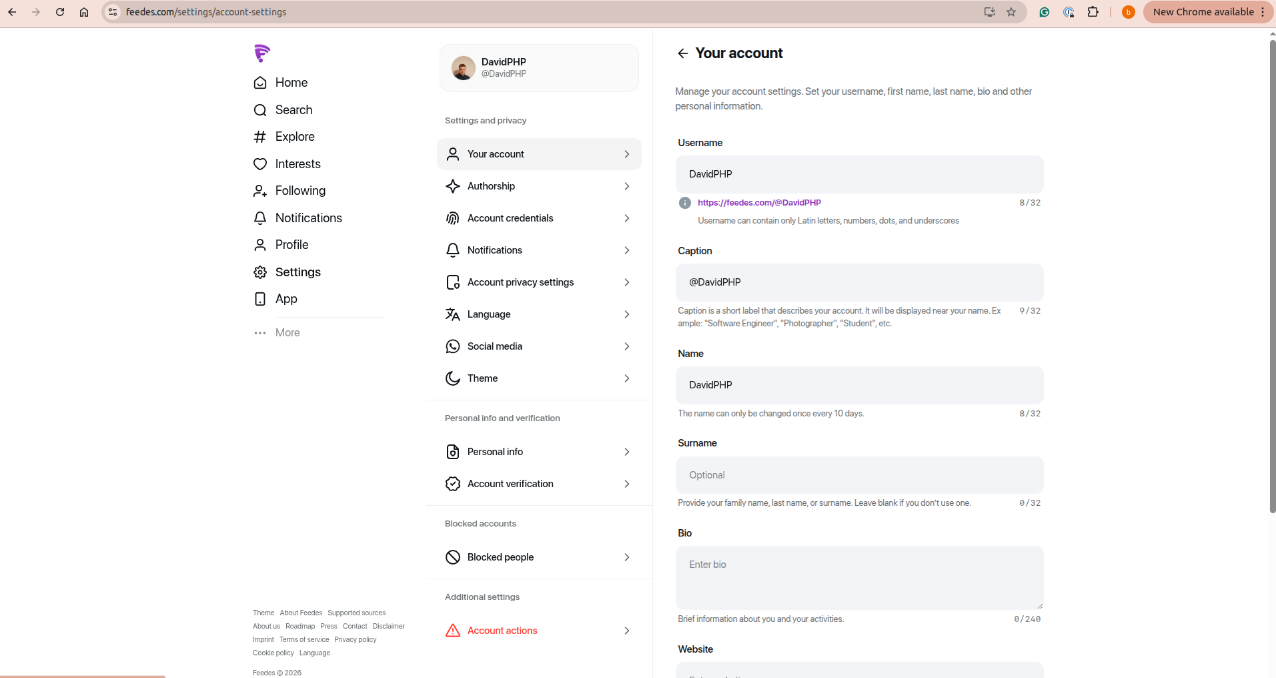The image size is (1276, 678).
Task: Click the Bio text area
Action: (859, 578)
